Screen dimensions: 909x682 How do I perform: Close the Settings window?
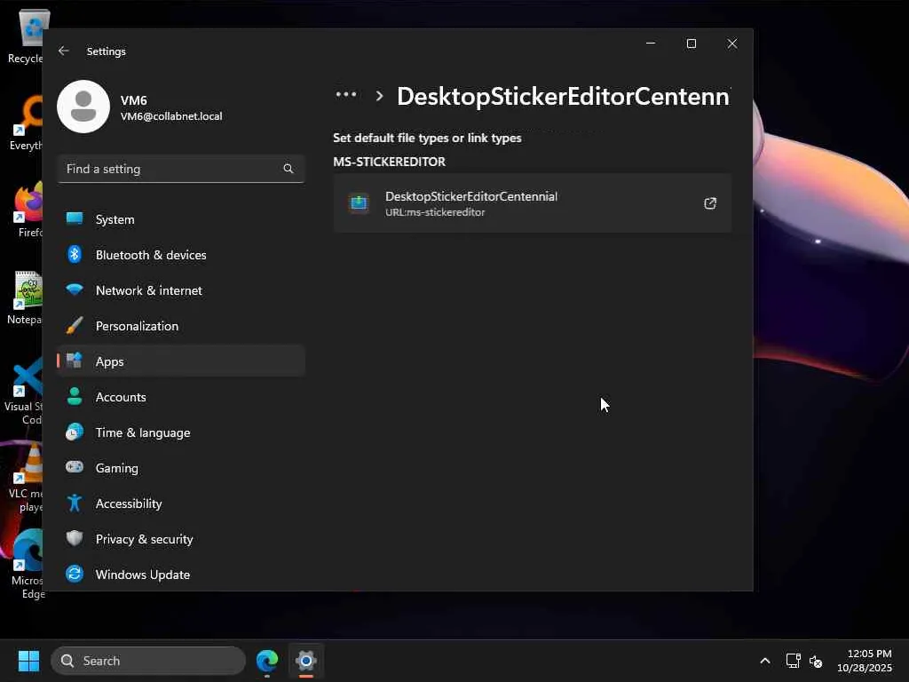[732, 44]
